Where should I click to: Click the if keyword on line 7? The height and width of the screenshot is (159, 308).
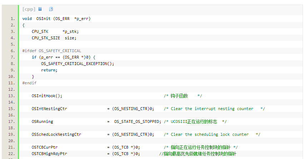point(34,57)
